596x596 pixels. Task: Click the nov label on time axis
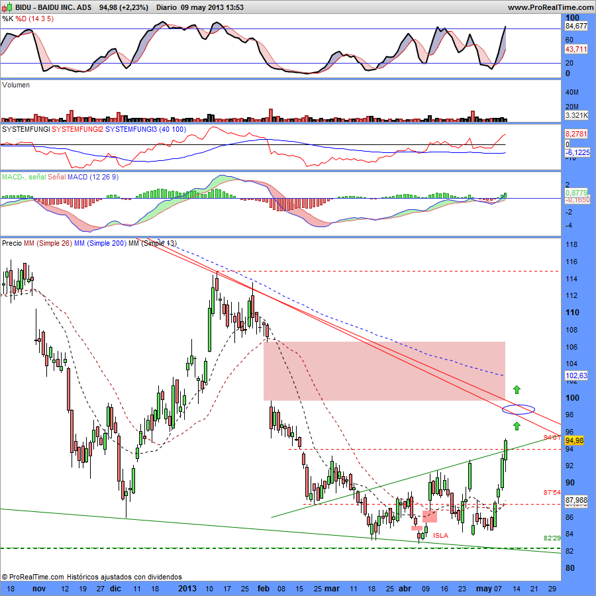click(x=39, y=589)
